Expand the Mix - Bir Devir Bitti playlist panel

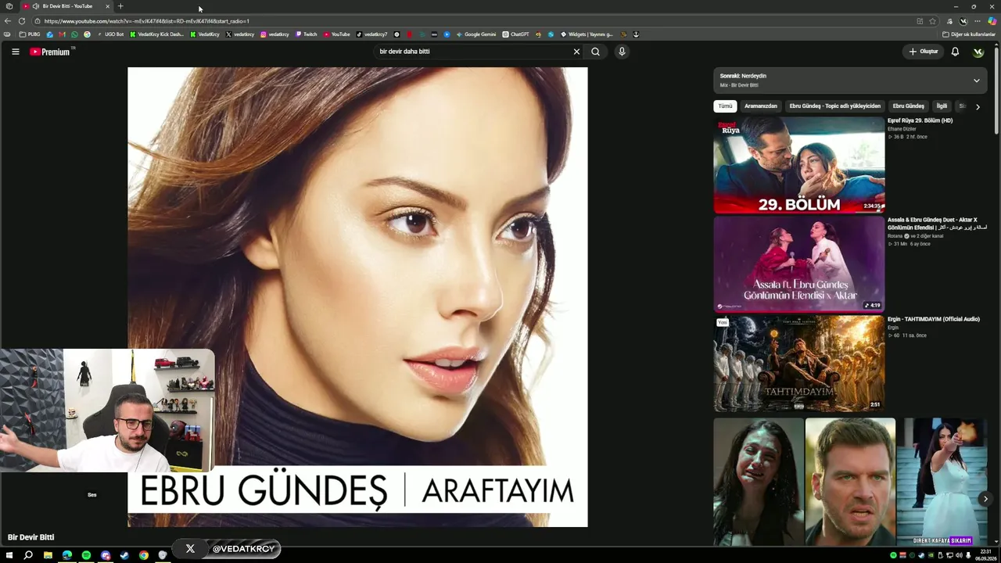976,81
